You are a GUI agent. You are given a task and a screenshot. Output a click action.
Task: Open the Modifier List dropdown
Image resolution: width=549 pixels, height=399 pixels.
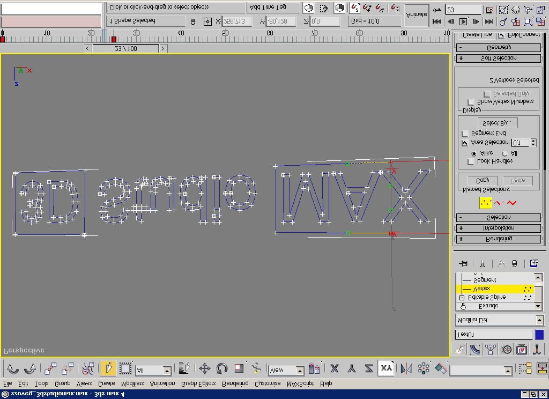[x=539, y=320]
